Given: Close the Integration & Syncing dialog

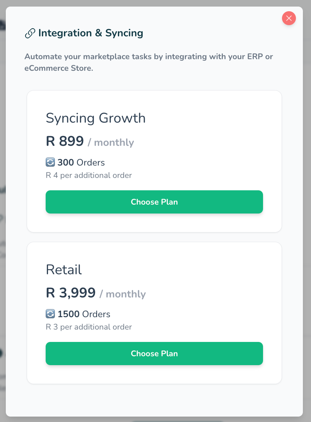Looking at the screenshot, I should pos(289,18).
